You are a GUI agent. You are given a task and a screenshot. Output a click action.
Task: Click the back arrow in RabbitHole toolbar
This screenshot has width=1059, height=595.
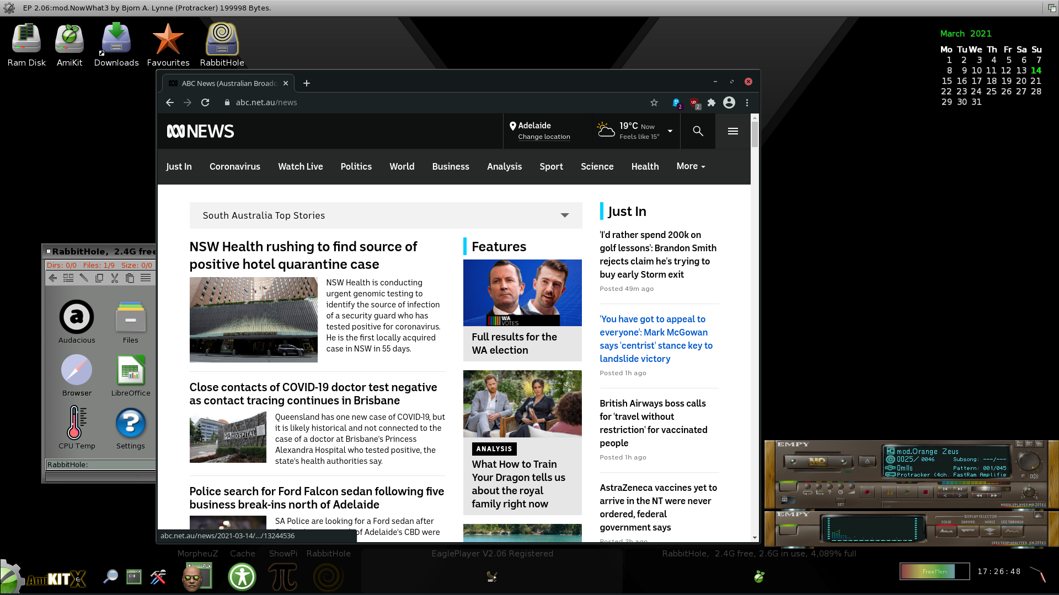(x=53, y=278)
